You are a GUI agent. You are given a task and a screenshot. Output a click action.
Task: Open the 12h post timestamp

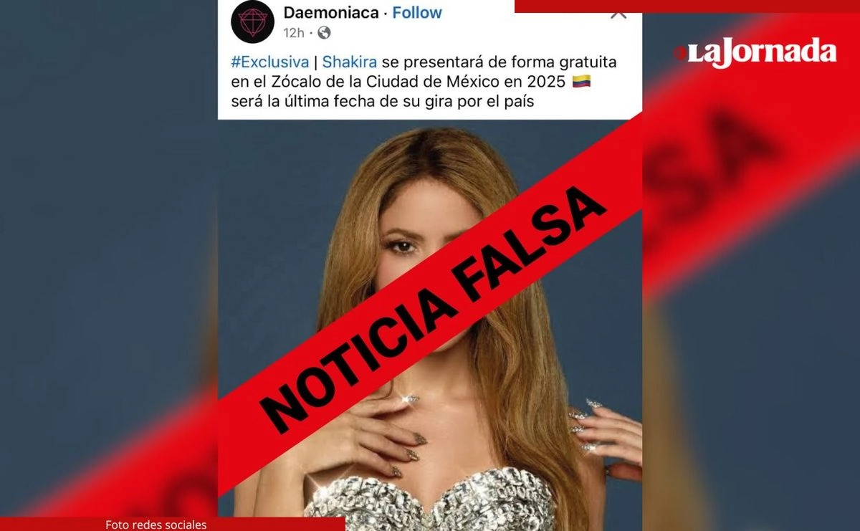[x=294, y=32]
